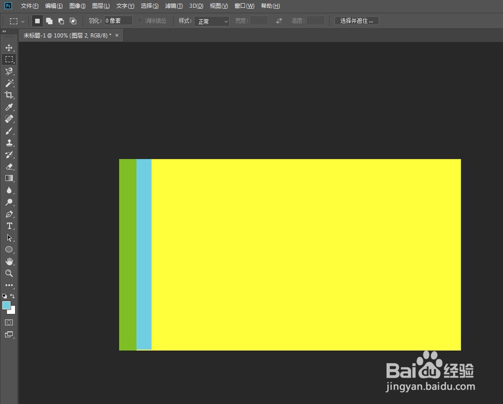503x404 pixels.
Task: Select the Move tool
Action: (x=9, y=48)
